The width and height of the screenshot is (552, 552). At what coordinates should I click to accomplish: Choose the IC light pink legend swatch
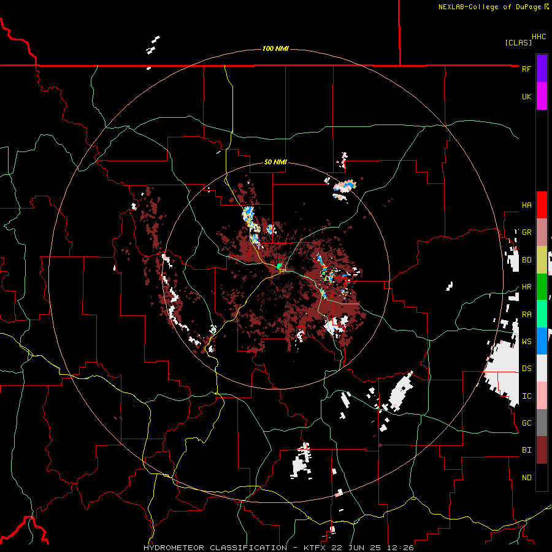pos(542,396)
